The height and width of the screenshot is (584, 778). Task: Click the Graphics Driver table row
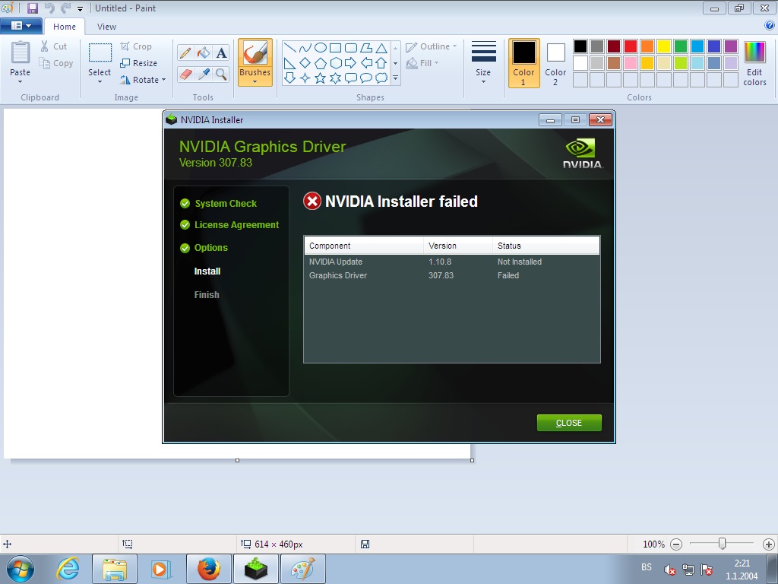pyautogui.click(x=452, y=275)
